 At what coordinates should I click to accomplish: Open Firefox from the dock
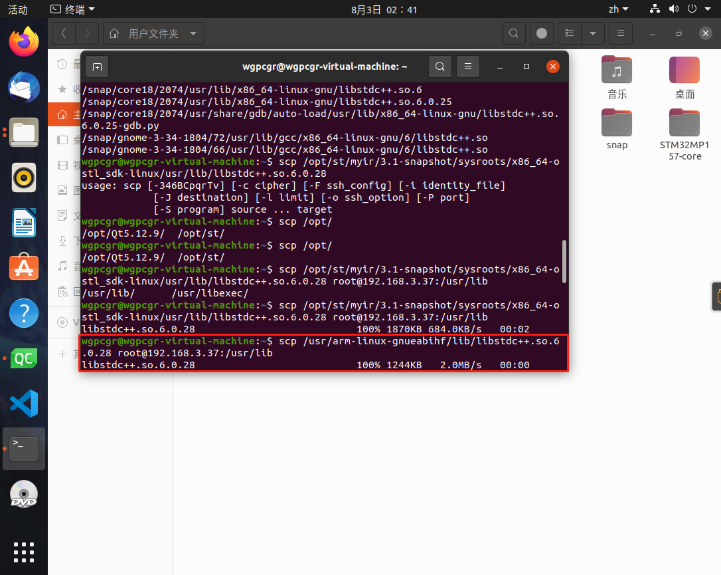click(24, 42)
